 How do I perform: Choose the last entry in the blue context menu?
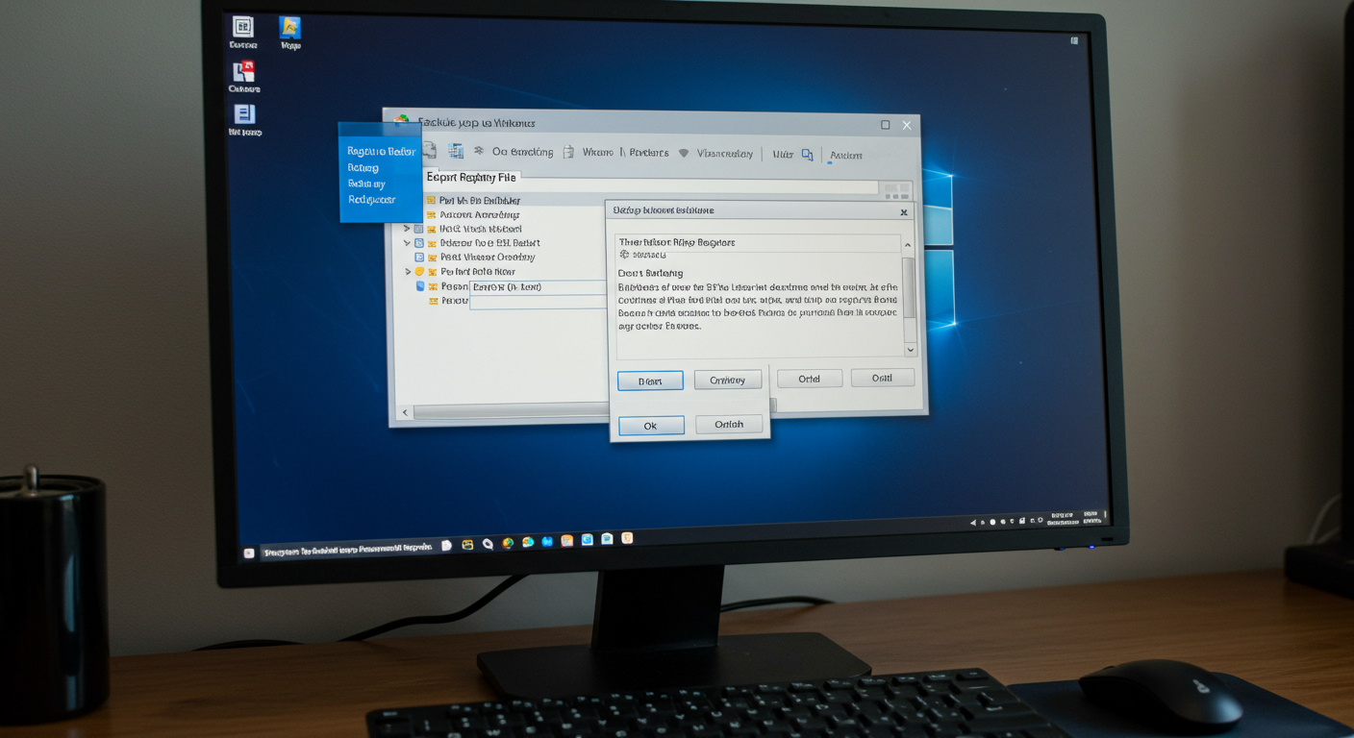[x=372, y=200]
